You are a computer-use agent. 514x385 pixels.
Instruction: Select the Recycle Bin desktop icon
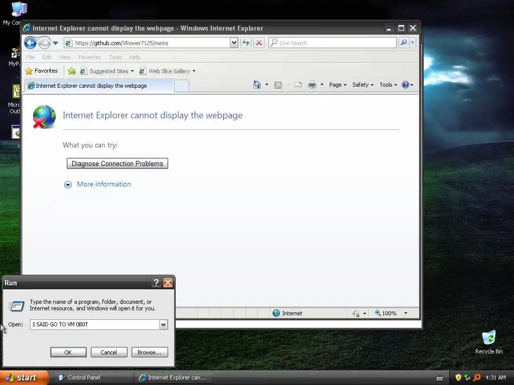(x=489, y=342)
